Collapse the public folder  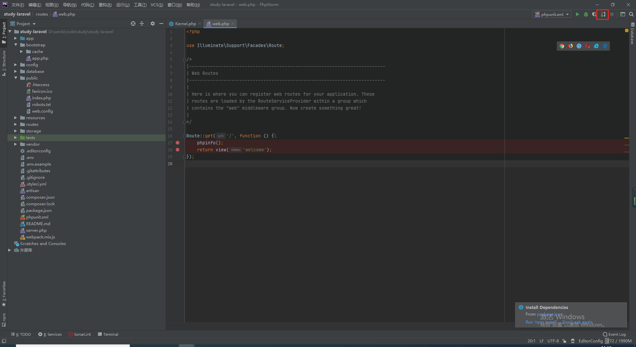click(x=15, y=78)
